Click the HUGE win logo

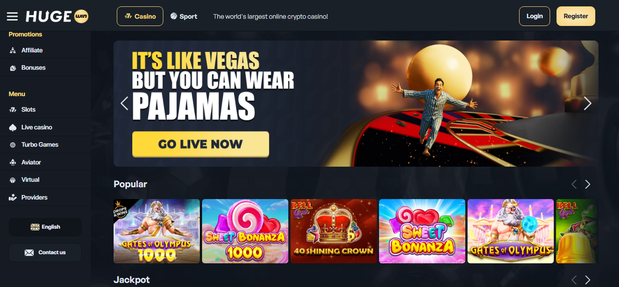point(57,16)
